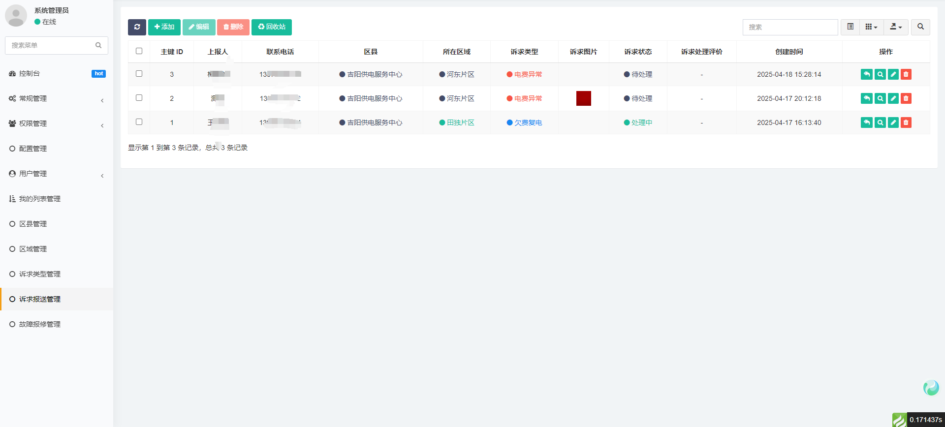Click the 添加 button
Screen dimensions: 945x427
164,27
